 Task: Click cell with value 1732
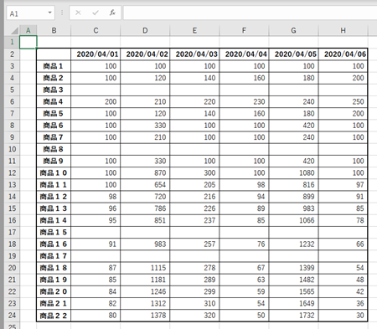(293, 316)
